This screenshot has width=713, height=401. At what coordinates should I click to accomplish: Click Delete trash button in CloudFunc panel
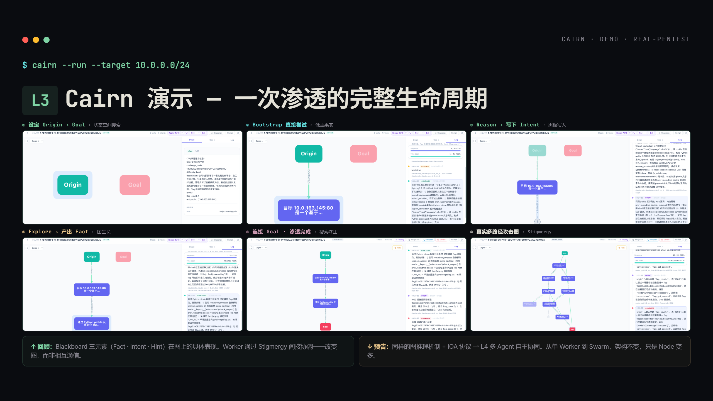click(x=665, y=240)
